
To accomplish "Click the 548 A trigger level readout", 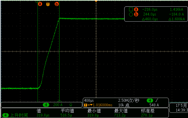I will coord(154,105).
